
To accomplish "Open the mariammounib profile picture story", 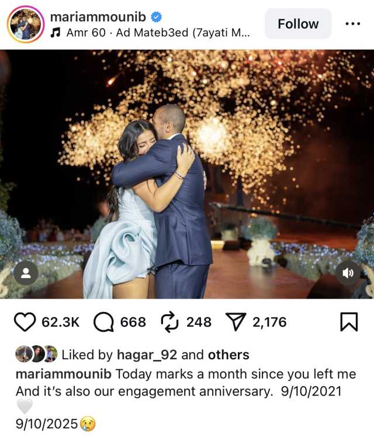I will coord(26,25).
